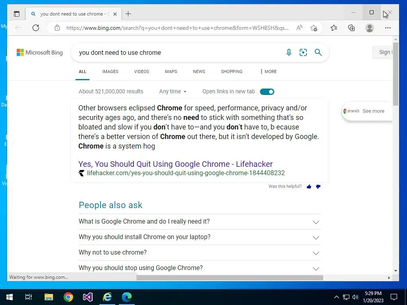The image size is (407, 305).
Task: Switch to the VIDEOS tab
Action: 141,71
